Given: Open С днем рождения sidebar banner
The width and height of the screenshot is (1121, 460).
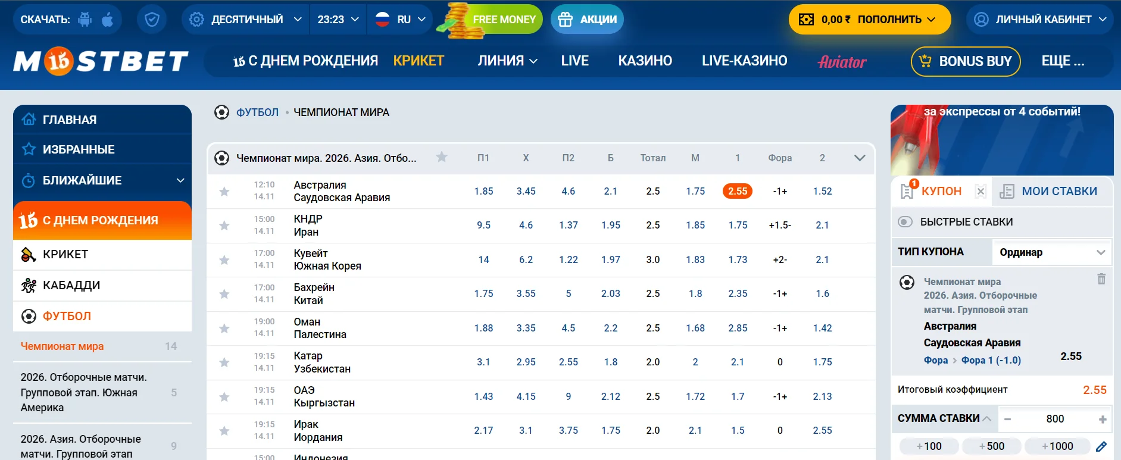Looking at the screenshot, I should [102, 220].
